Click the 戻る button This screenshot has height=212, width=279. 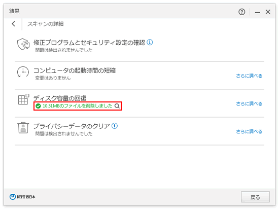[255, 197]
